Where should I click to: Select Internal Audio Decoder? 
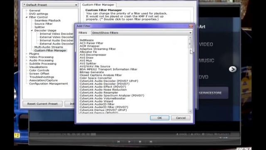(x=57, y=40)
